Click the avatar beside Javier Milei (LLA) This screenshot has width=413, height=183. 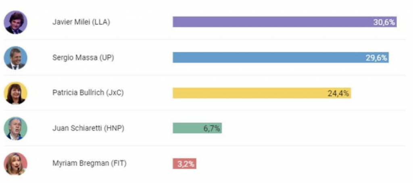coord(16,22)
